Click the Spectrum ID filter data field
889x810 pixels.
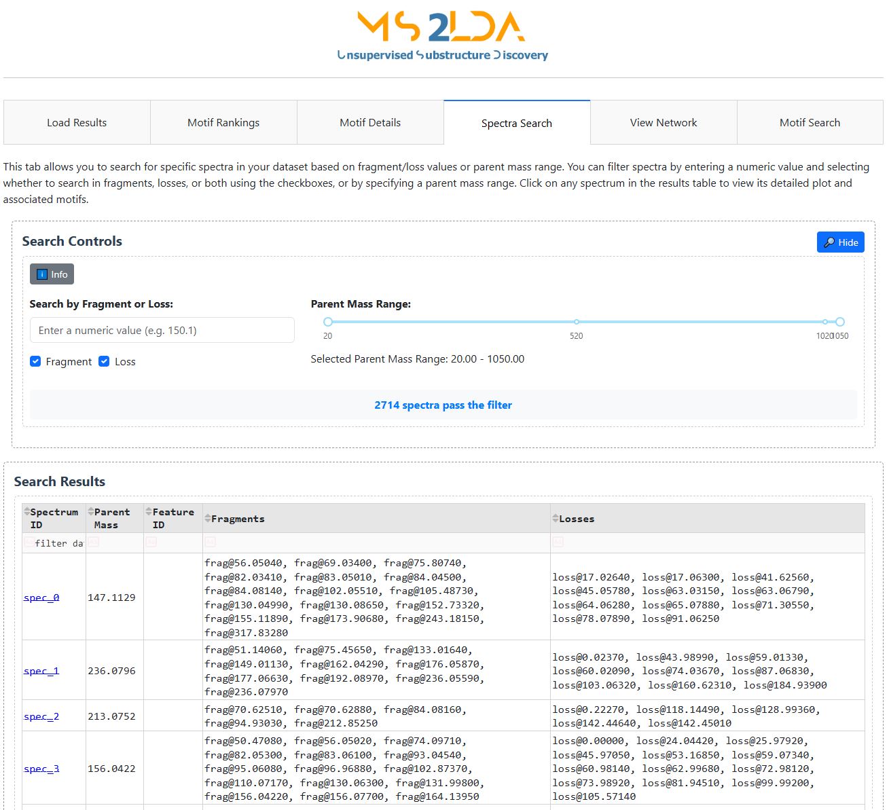58,543
